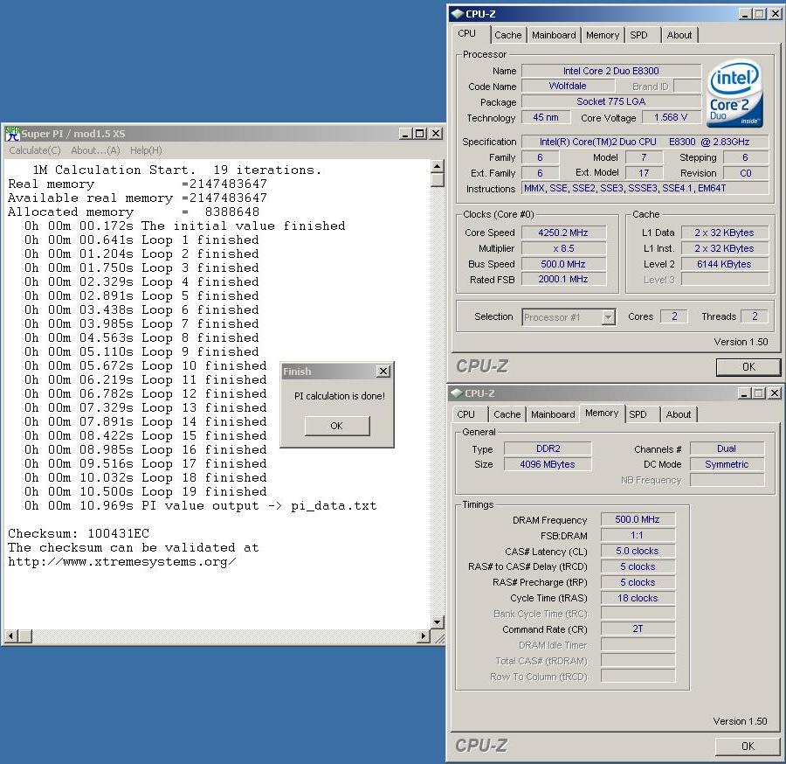The image size is (786, 764).
Task: Click the DC Mode value Symmetric
Action: pos(727,464)
